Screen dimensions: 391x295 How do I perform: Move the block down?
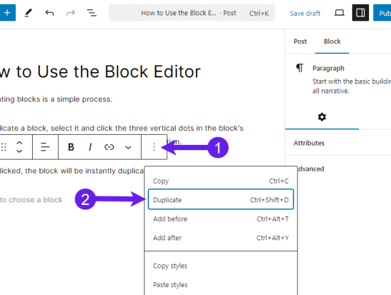click(x=19, y=151)
